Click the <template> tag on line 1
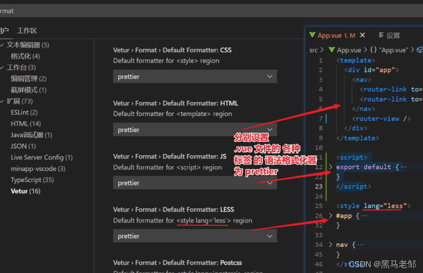Viewport: 423px width, 273px height. pos(356,60)
